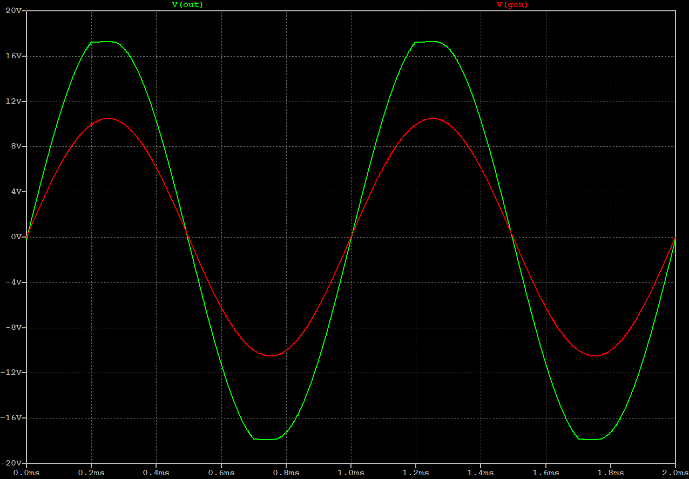Click the 0.4ms time axis label
This screenshot has height=479, width=689.
pyautogui.click(x=156, y=473)
